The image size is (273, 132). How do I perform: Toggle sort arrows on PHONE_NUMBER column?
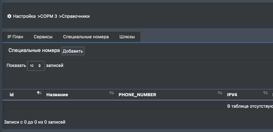point(220,93)
